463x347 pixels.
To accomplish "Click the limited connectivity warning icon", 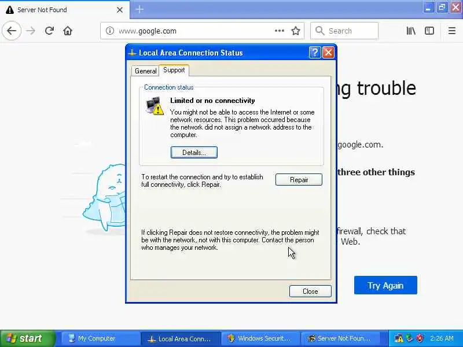I will tap(155, 106).
